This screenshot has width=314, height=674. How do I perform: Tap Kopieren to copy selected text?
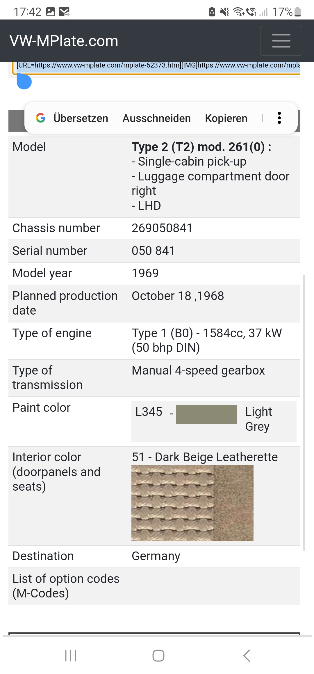coord(226,118)
